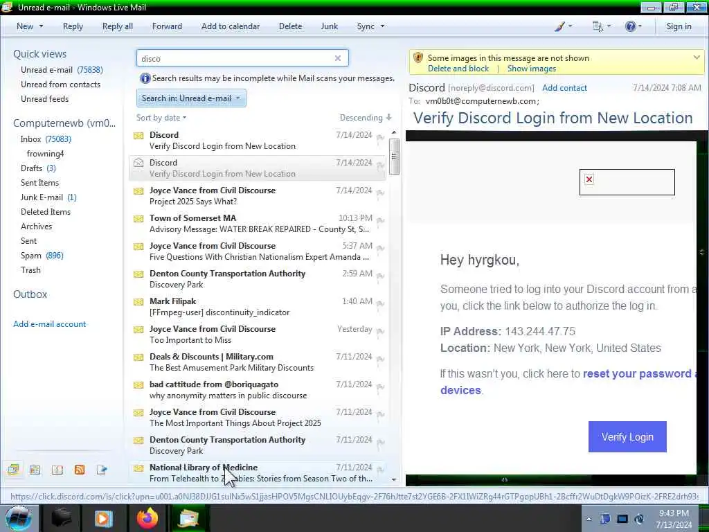Image resolution: width=709 pixels, height=532 pixels.
Task: Open the frowning4 subfolder
Action: [x=45, y=153]
